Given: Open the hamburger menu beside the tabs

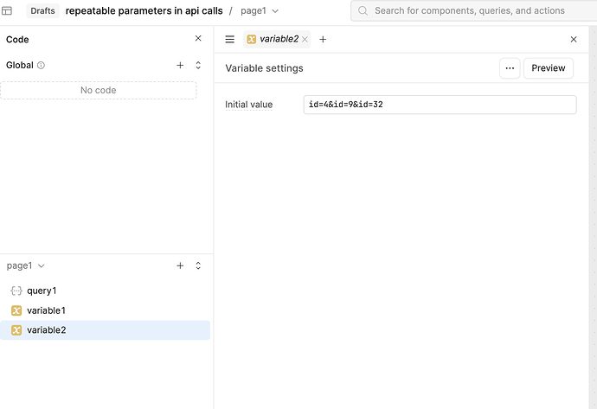Looking at the screenshot, I should point(230,39).
